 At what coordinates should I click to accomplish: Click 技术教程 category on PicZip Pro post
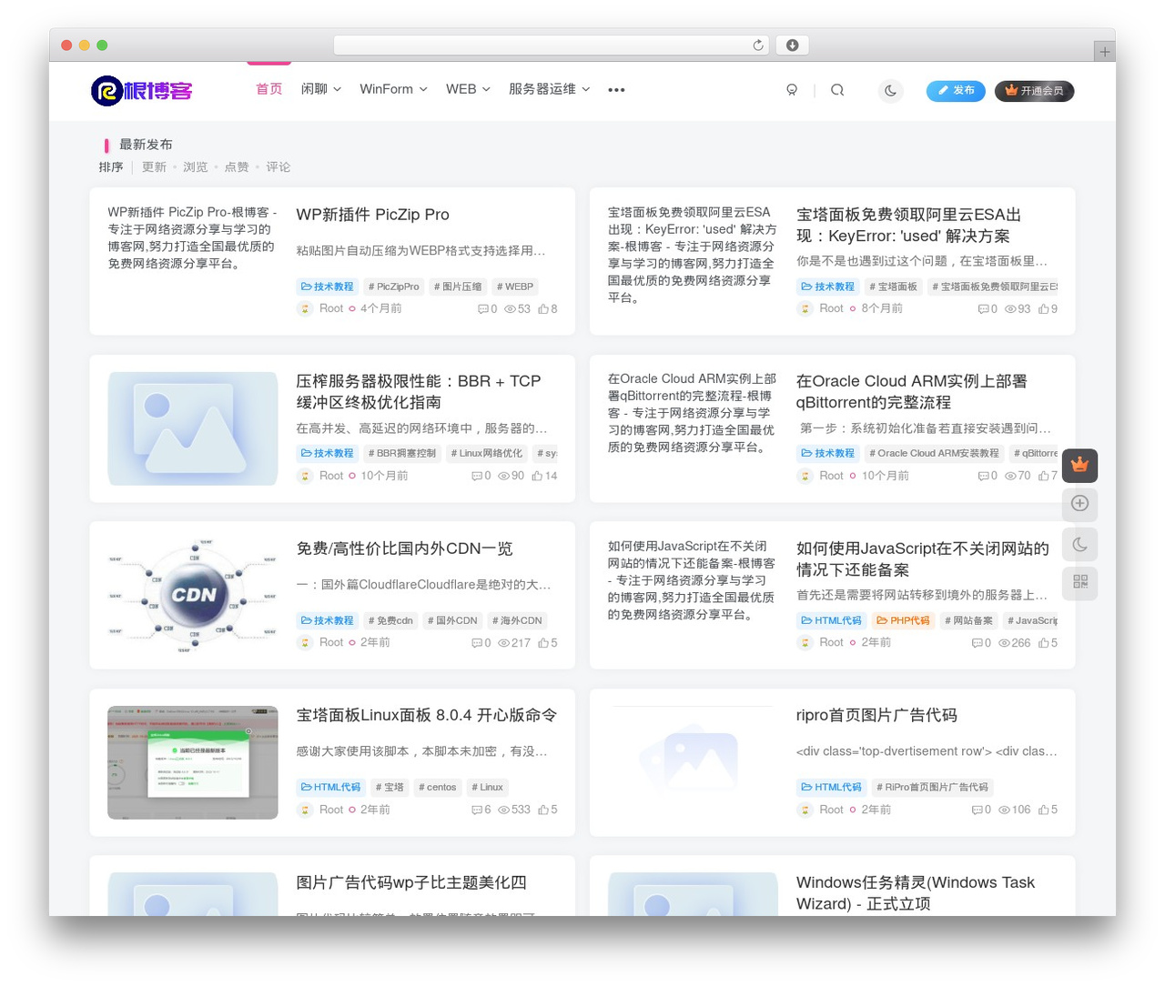click(327, 287)
